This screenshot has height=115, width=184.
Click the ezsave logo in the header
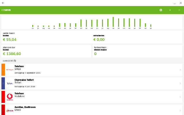(x=6, y=10)
